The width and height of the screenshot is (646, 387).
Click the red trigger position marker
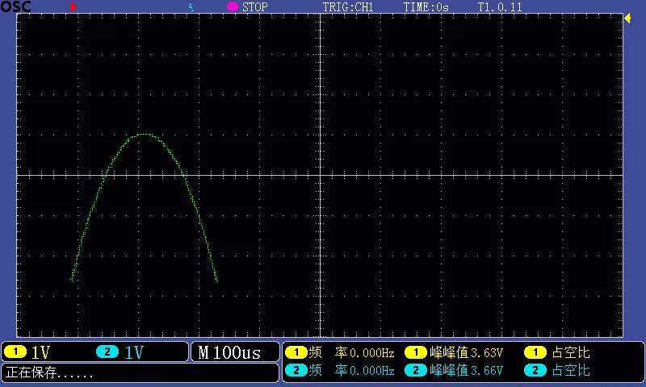pyautogui.click(x=73, y=6)
